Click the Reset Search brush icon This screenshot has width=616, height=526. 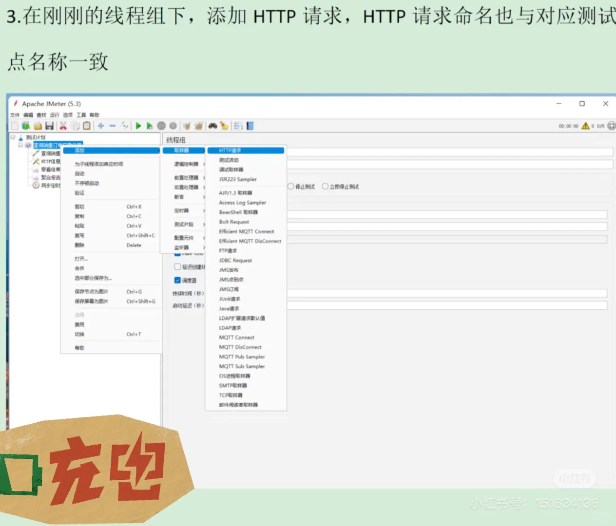pos(224,126)
